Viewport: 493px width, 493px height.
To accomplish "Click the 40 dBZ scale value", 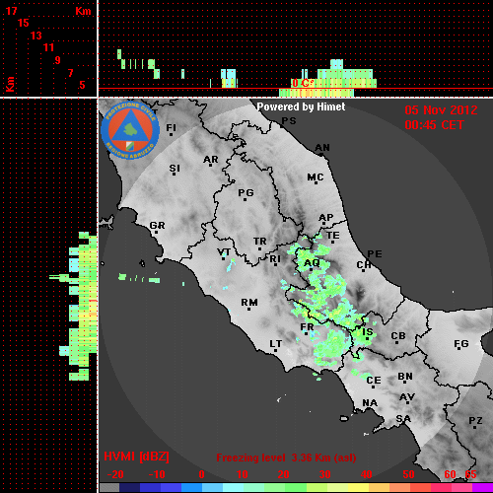I will [366, 474].
